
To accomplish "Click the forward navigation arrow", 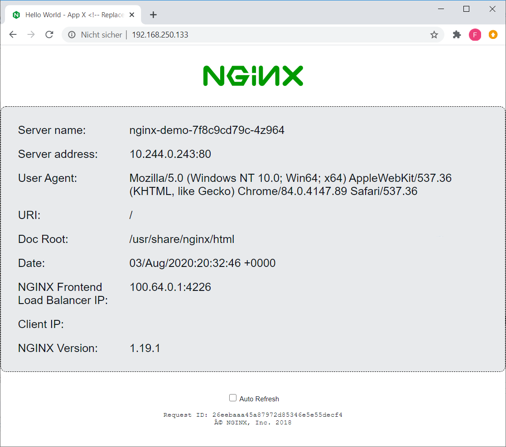I will (x=31, y=34).
